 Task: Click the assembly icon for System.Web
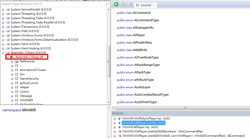pyautogui.click(x=8, y=31)
